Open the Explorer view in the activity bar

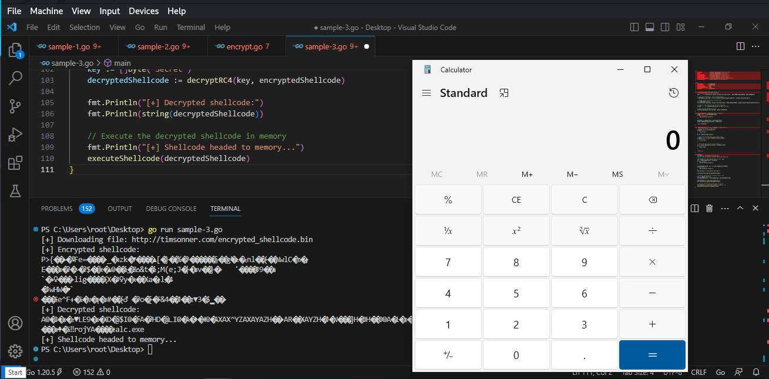click(x=15, y=51)
